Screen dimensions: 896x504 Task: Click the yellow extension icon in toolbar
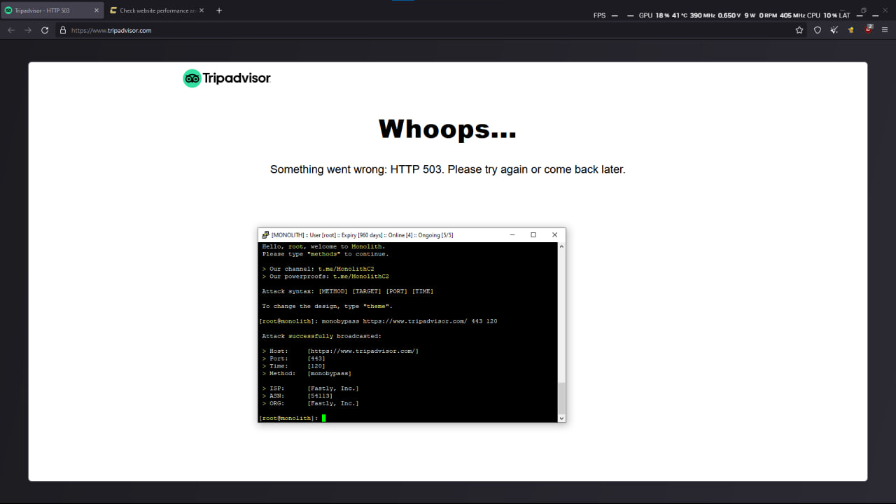850,30
